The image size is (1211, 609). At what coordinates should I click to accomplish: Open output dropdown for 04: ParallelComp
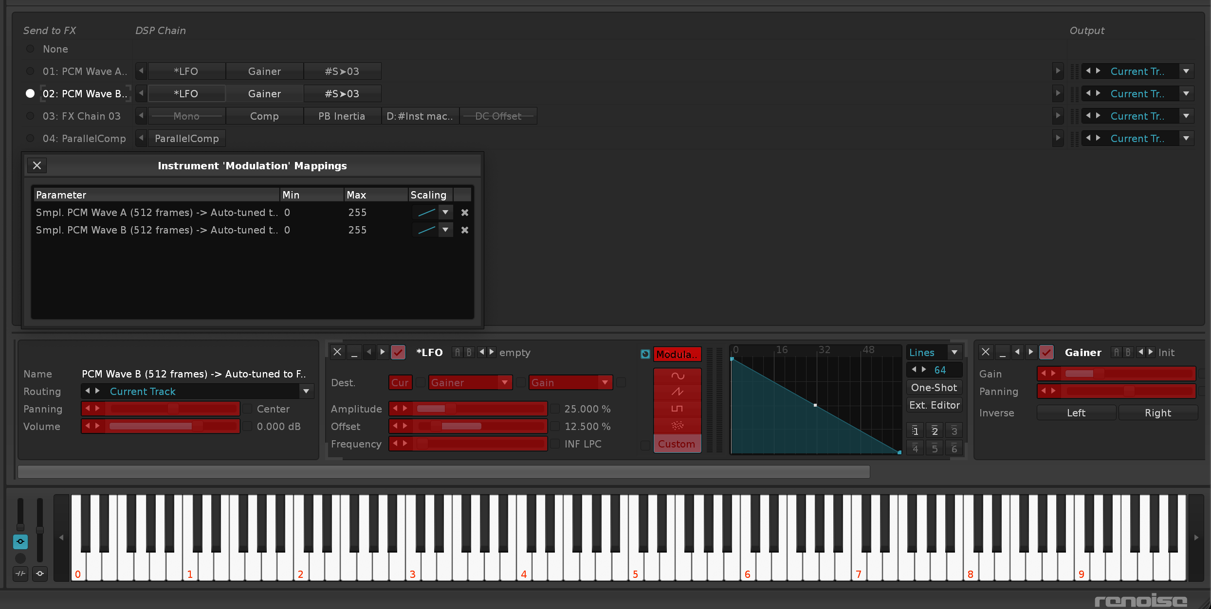tap(1186, 138)
